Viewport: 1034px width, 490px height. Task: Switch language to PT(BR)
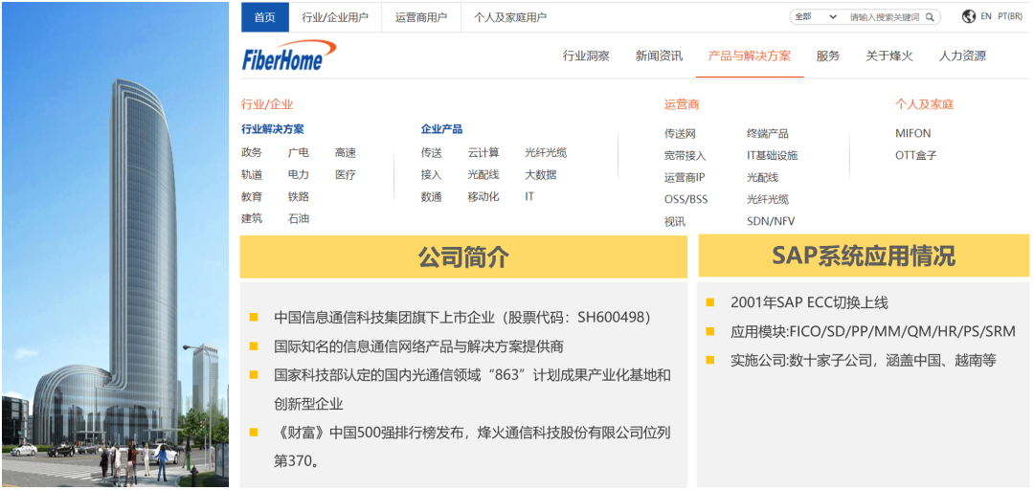point(1011,16)
